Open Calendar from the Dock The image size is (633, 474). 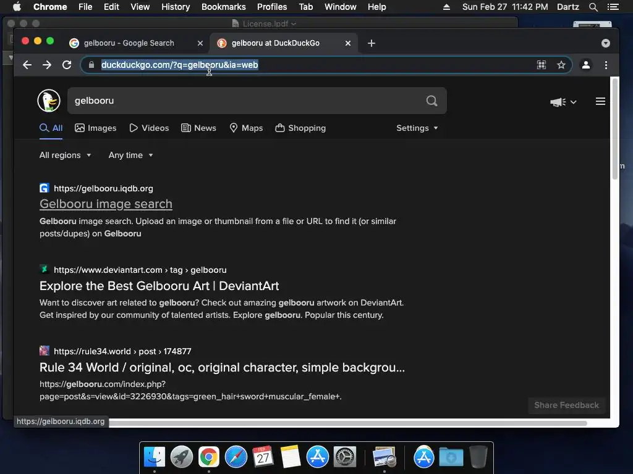point(263,457)
